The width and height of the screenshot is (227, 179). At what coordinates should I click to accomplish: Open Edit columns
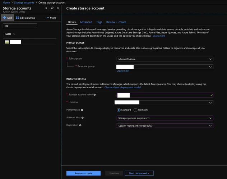tap(26, 18)
